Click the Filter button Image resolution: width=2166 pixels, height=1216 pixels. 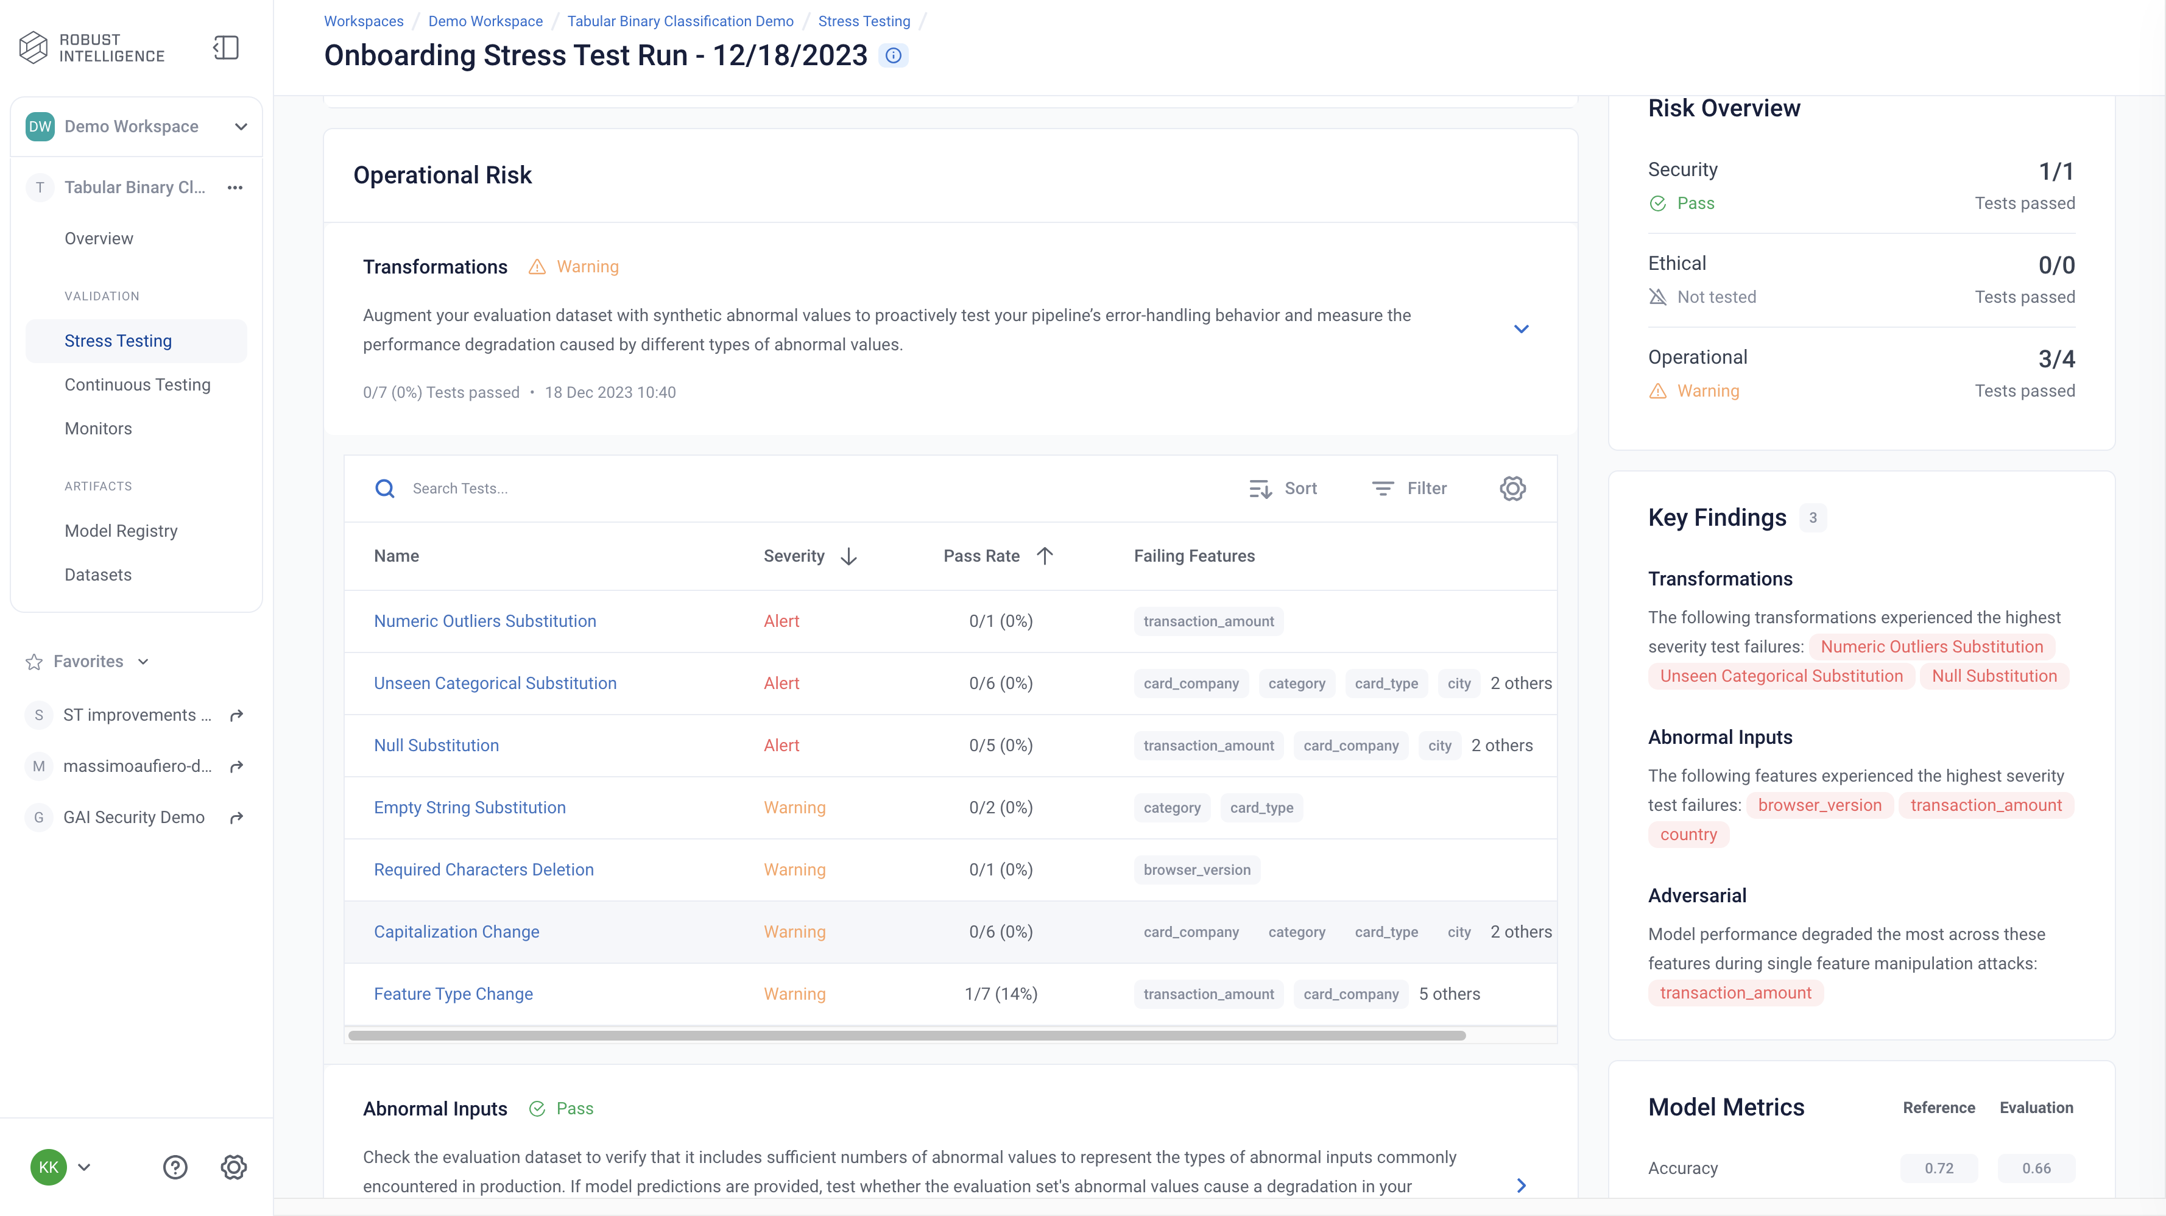pyautogui.click(x=1409, y=489)
